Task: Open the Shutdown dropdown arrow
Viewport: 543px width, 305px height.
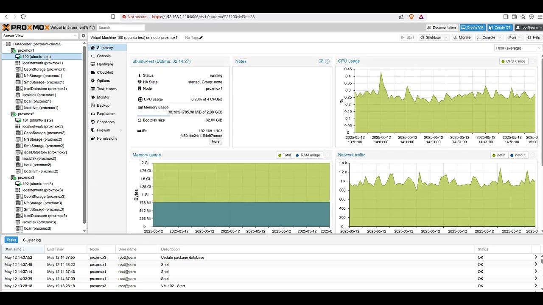Action: pos(446,38)
